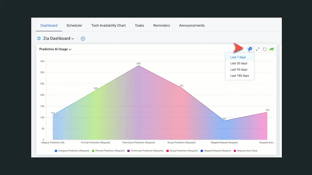Select Last 30 days option
This screenshot has height=175, width=312.
tap(240, 63)
